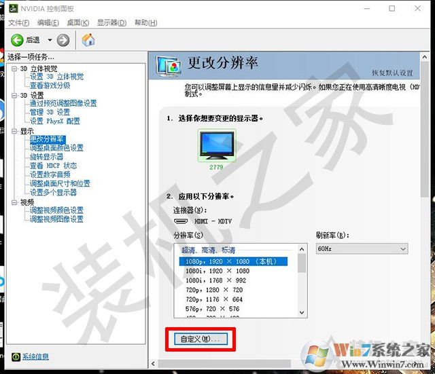Open the 文件(F) menu

click(x=18, y=22)
